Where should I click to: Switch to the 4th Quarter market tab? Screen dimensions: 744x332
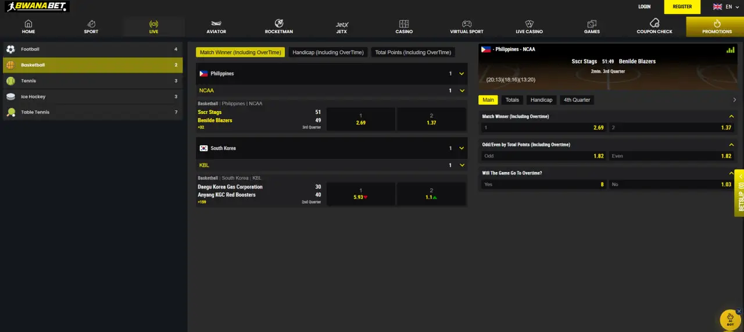(577, 100)
